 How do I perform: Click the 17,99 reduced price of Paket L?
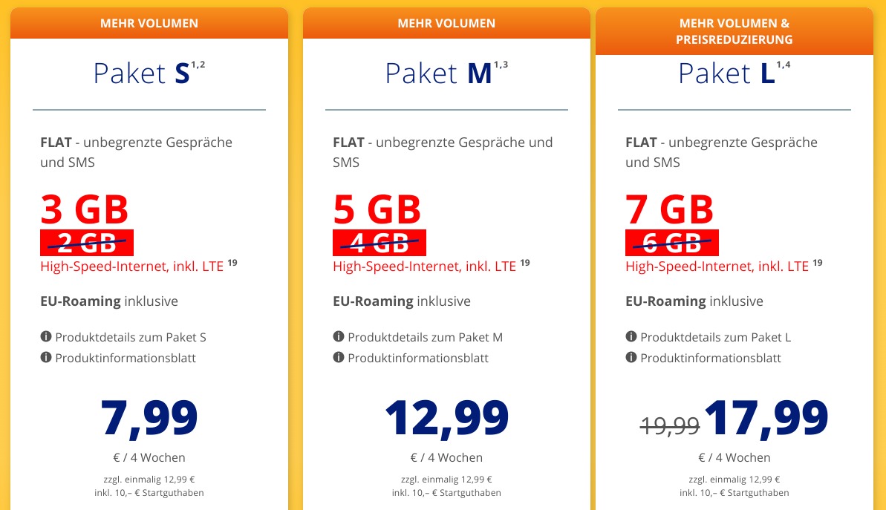tap(766, 418)
